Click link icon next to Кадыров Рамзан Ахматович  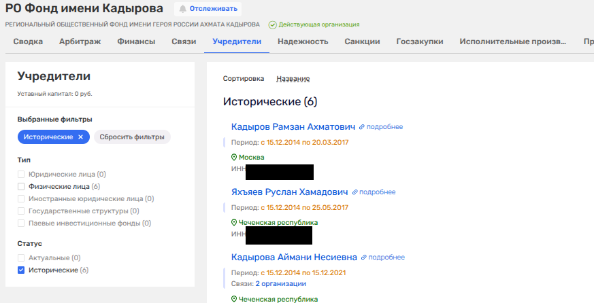coord(362,127)
